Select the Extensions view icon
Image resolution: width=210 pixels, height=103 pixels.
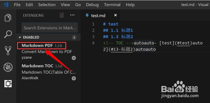coord(8,84)
